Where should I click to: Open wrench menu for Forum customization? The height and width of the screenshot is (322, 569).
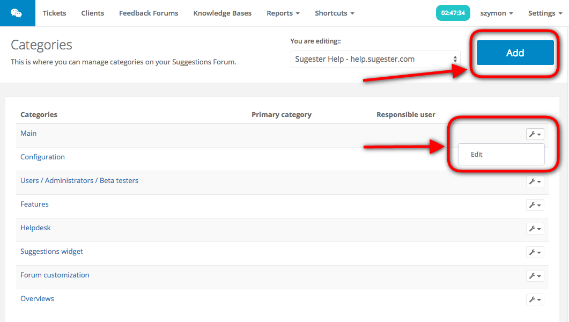(x=535, y=276)
